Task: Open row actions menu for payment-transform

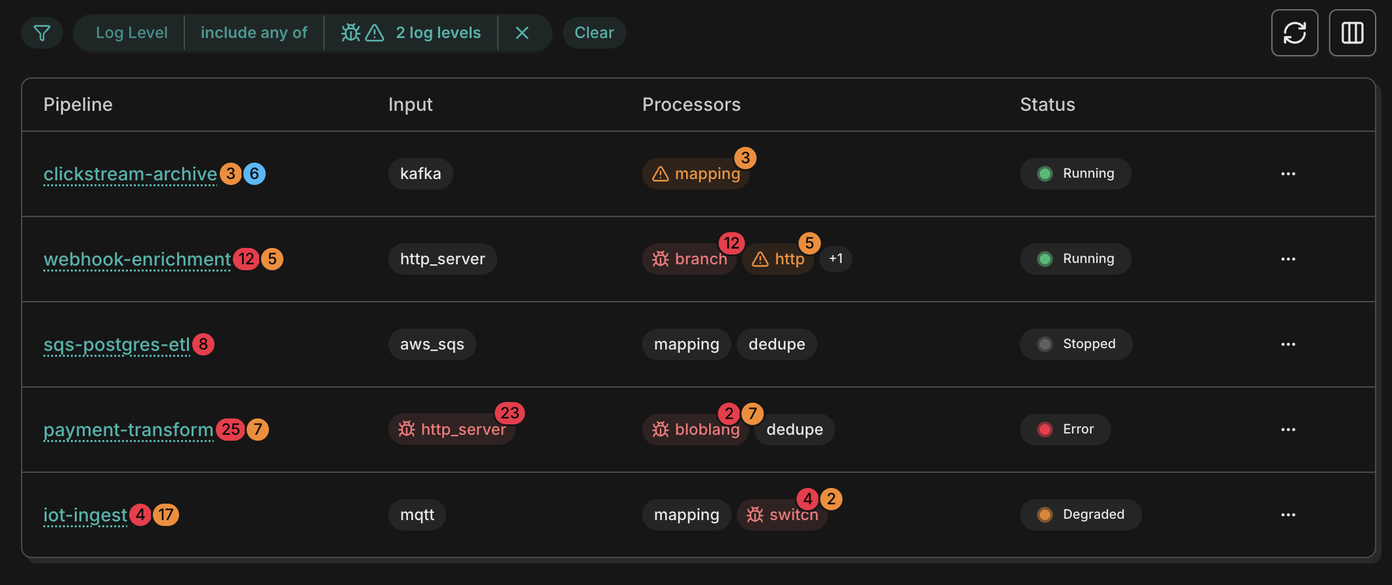Action: 1288,430
